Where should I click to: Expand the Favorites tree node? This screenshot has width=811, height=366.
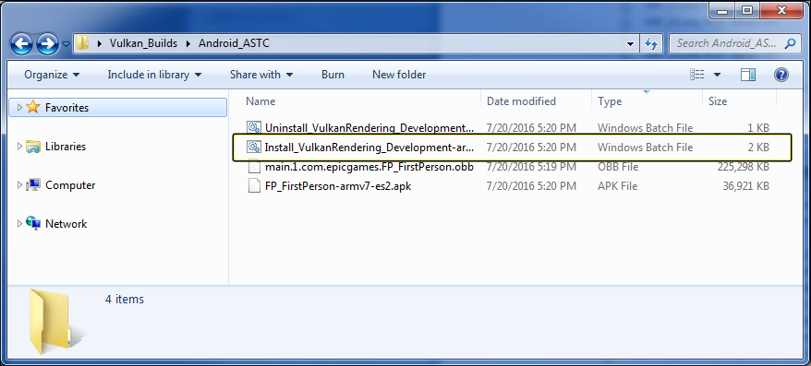[19, 107]
